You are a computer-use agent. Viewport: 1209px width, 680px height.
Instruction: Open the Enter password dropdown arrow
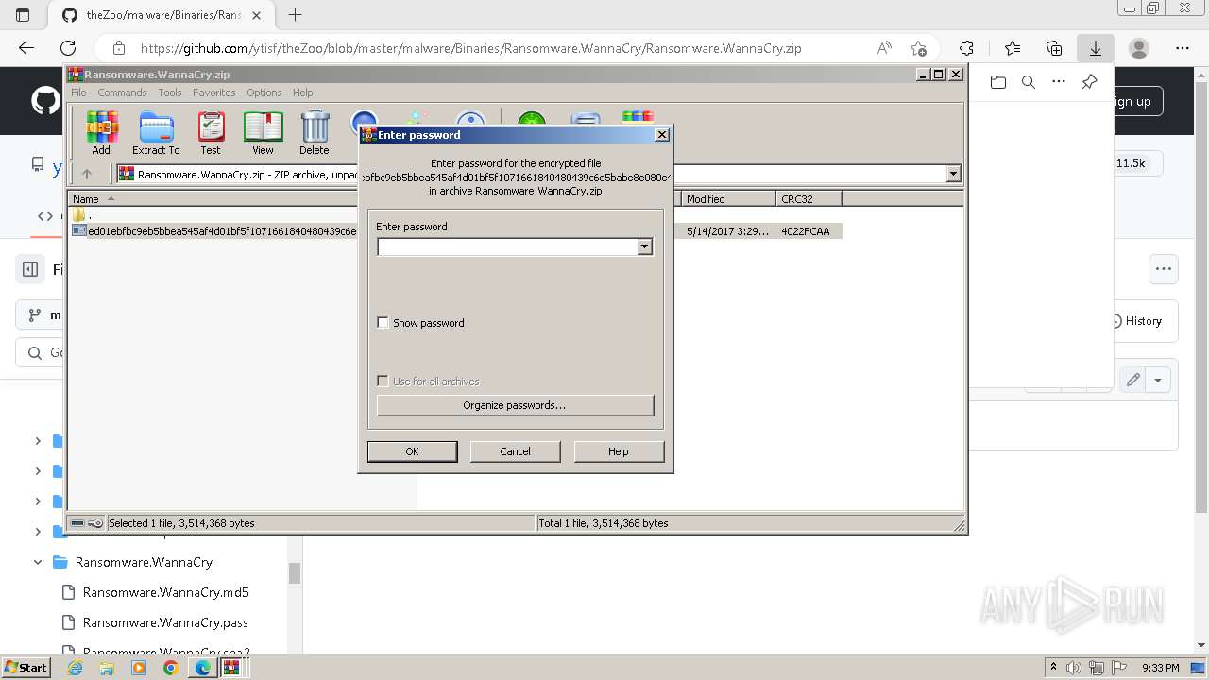click(x=644, y=246)
